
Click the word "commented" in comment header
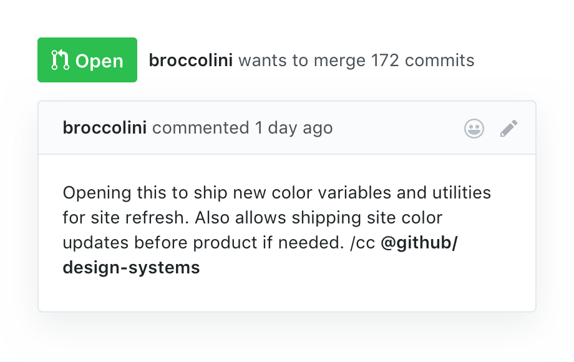pos(200,128)
